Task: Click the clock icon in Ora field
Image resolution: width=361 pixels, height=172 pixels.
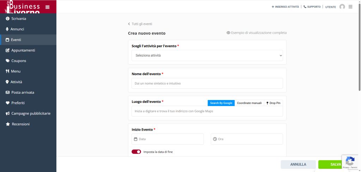Action: coord(215,139)
